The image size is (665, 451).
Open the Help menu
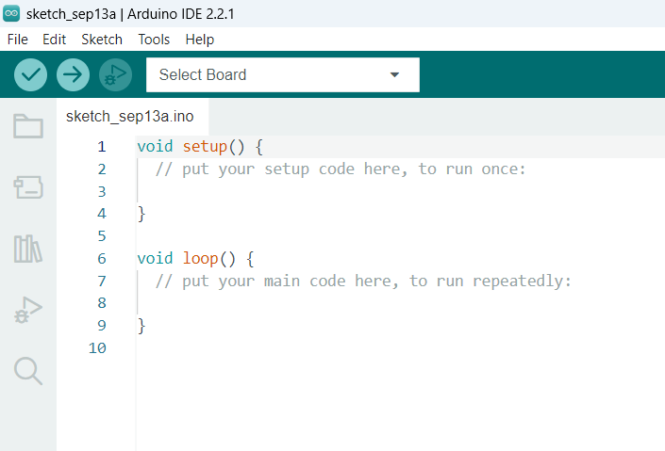(x=200, y=40)
